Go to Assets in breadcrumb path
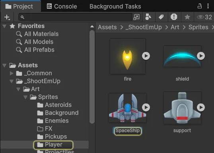Screen dimensions: 214x153 tap(107, 27)
